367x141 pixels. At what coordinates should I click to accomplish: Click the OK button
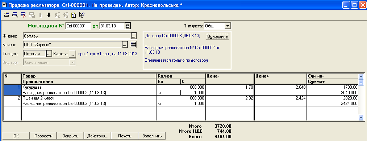click(x=16, y=136)
